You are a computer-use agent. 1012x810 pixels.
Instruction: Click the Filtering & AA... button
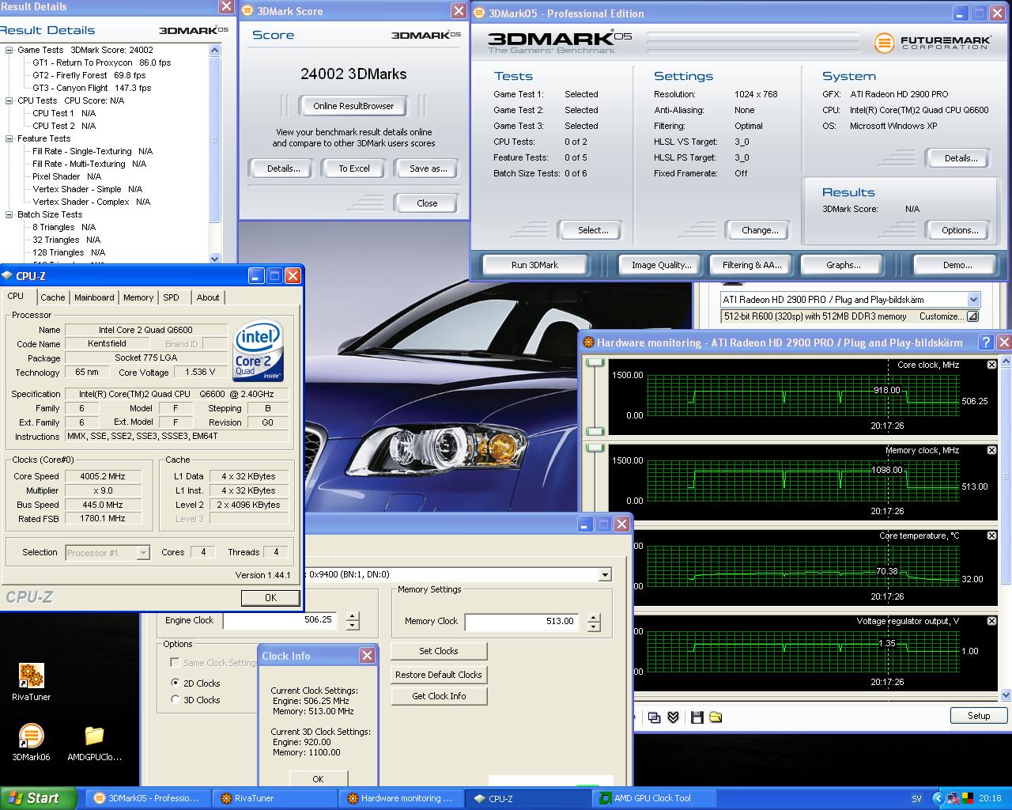[752, 265]
